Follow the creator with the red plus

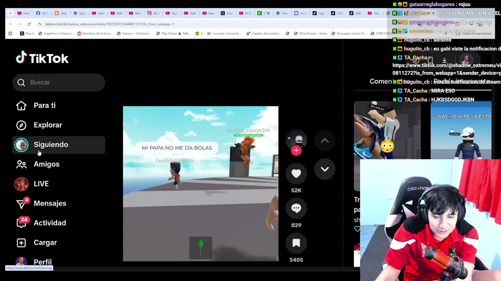(296, 151)
